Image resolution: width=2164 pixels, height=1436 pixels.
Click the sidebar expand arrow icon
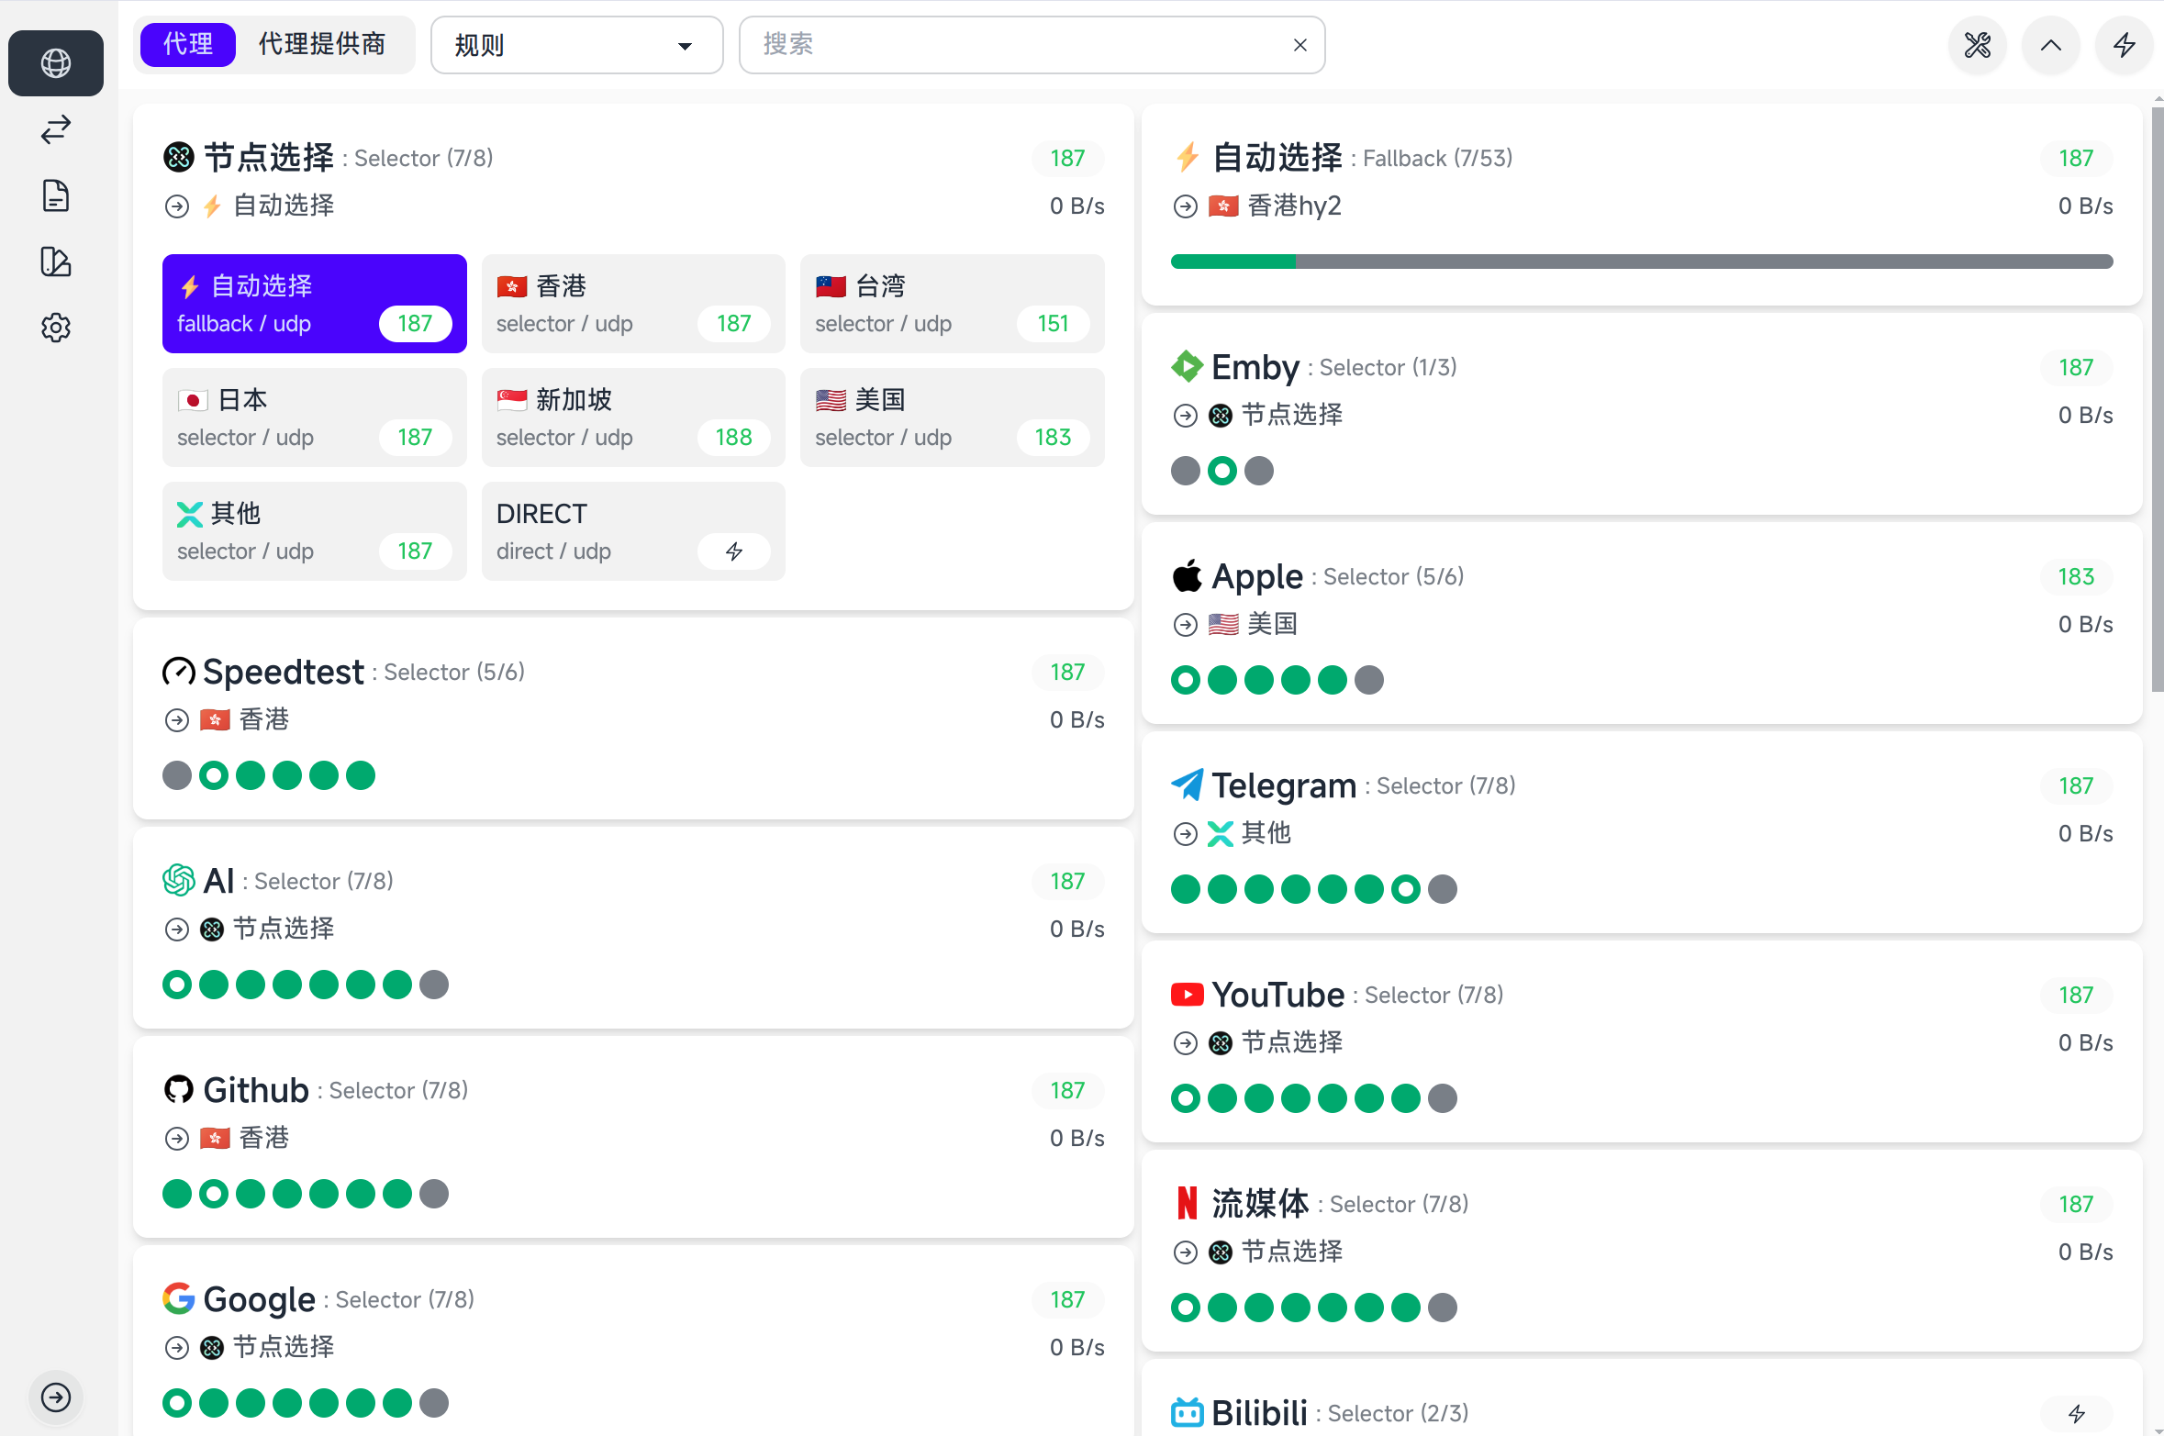pyautogui.click(x=56, y=1397)
